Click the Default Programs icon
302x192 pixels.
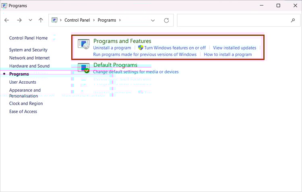tap(84, 68)
